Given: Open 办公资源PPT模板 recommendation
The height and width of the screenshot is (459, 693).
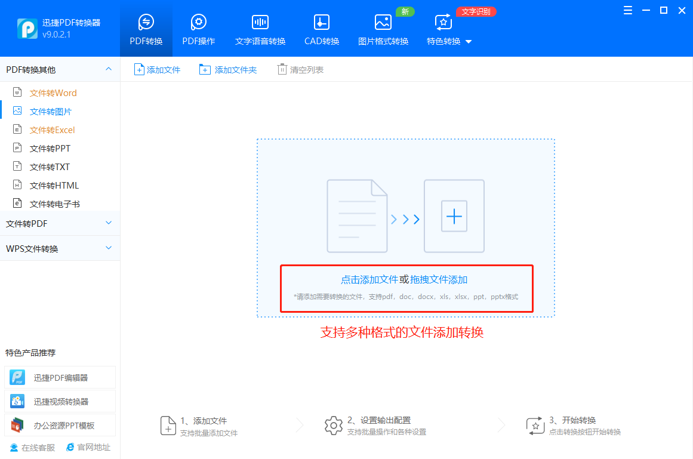Looking at the screenshot, I should tap(60, 425).
